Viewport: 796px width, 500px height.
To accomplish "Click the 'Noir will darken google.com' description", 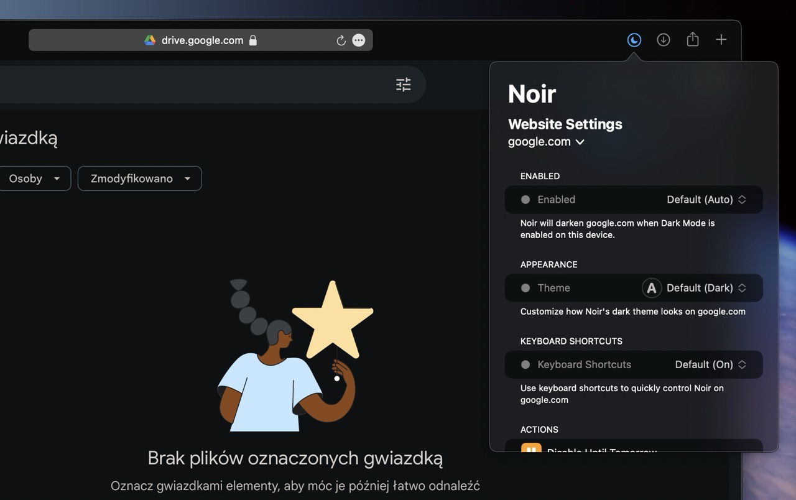I will tap(618, 229).
